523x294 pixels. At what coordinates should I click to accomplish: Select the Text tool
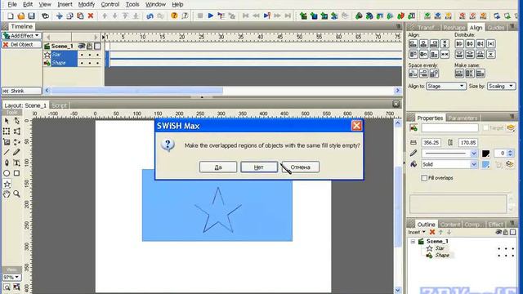point(16,163)
